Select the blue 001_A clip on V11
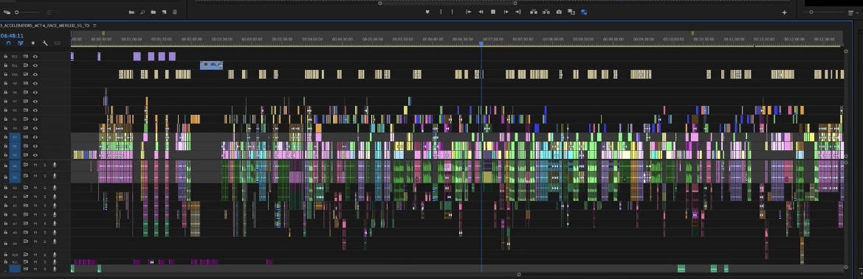This screenshot has height=279, width=863. click(211, 65)
